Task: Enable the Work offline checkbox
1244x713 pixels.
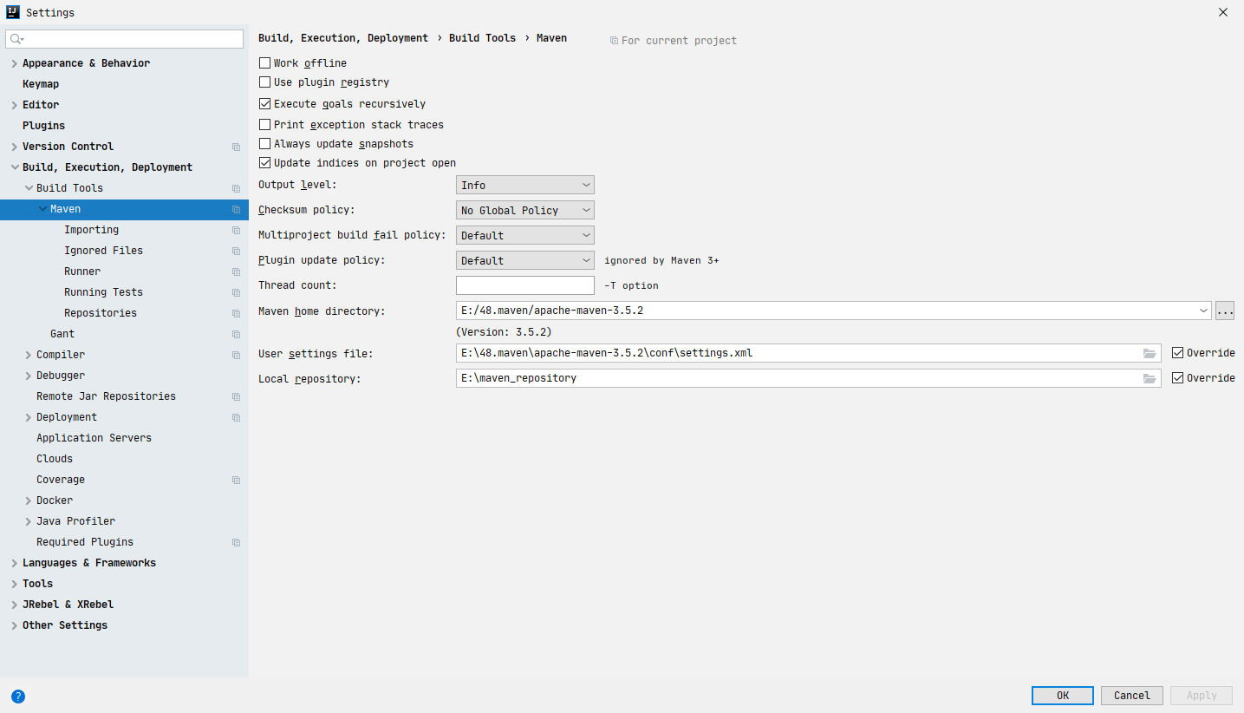Action: [265, 63]
